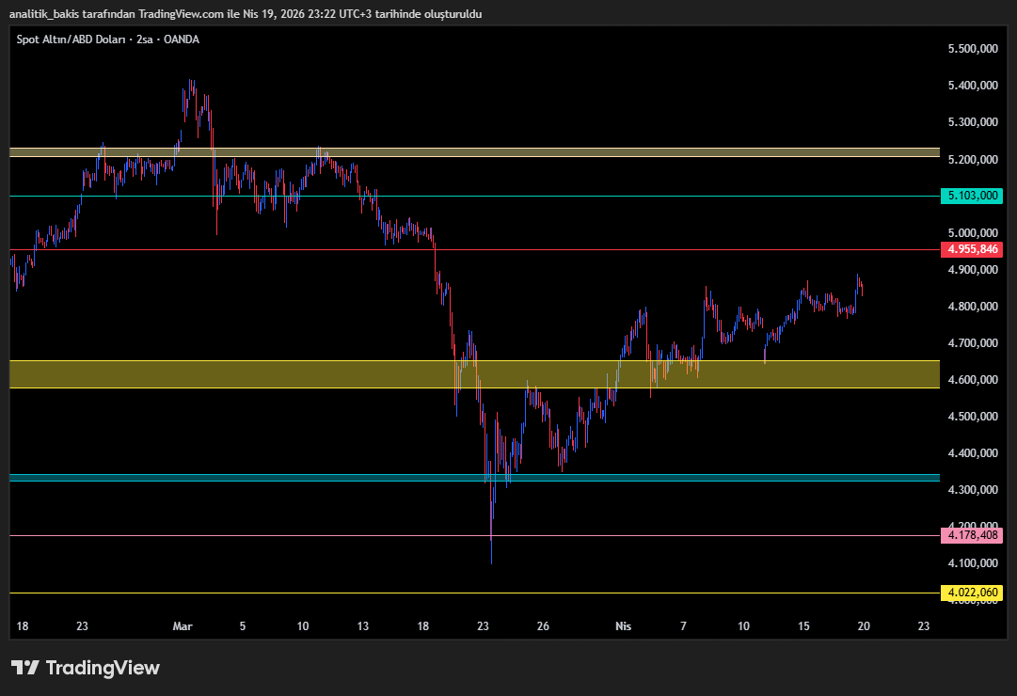Screen dimensions: 1017x696
Task: Click the 5.103,000 cyan price label
Action: coord(972,196)
